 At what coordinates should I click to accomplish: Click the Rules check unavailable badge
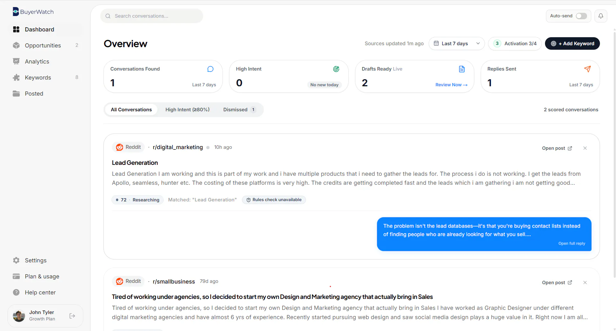click(x=274, y=200)
